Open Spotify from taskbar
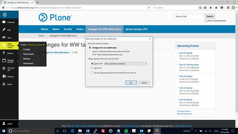 pos(126,131)
